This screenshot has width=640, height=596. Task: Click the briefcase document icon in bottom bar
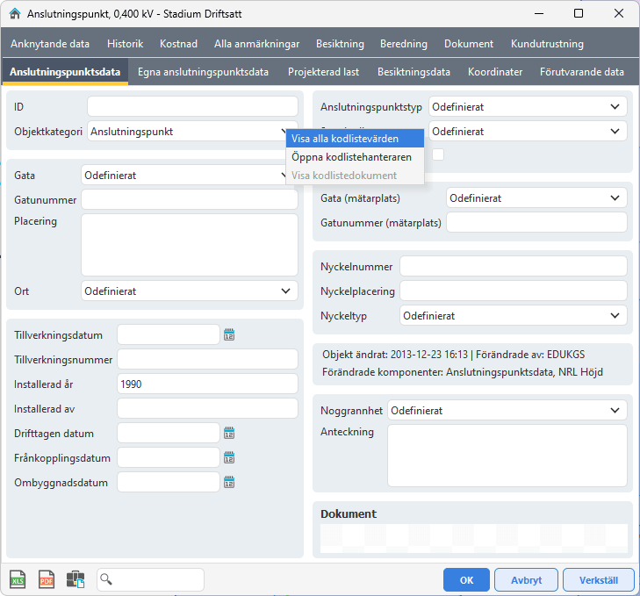[x=75, y=579]
